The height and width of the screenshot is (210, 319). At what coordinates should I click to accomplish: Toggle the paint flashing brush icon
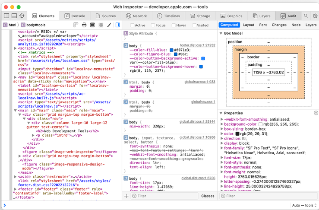(x=109, y=25)
